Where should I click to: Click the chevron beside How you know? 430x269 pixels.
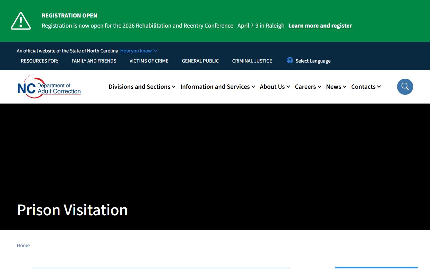click(155, 51)
